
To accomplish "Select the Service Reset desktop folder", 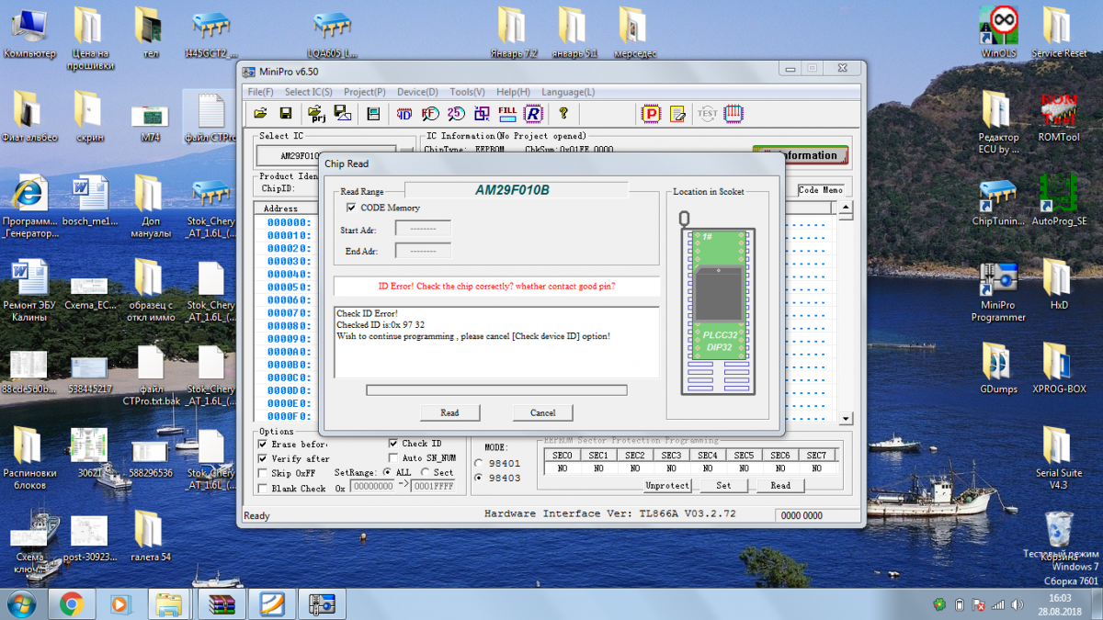I will [x=1059, y=32].
